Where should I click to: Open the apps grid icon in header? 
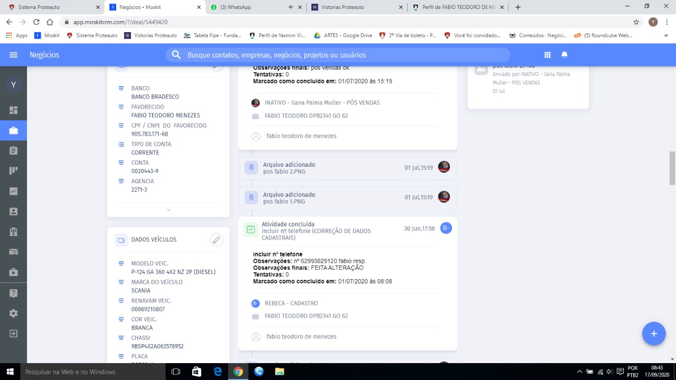point(547,55)
